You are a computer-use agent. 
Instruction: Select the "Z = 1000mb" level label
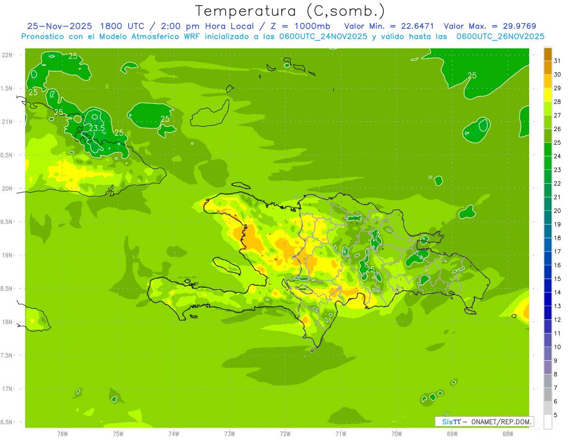pos(299,27)
